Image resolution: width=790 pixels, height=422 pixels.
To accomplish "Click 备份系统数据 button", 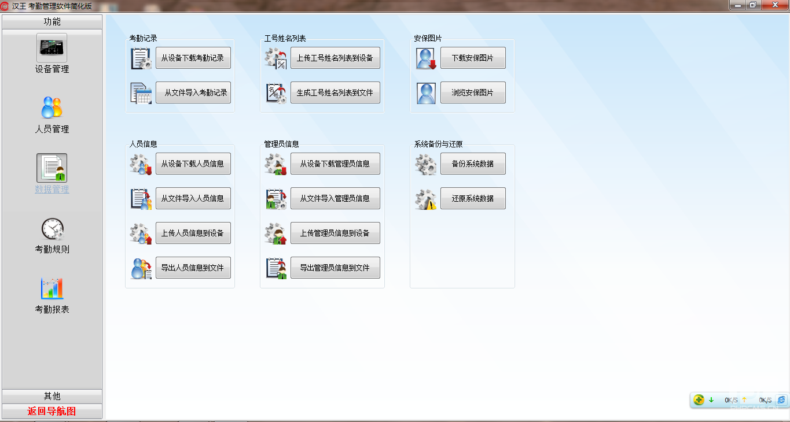I will tap(473, 164).
